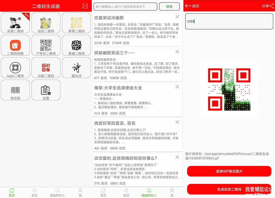The width and height of the screenshot is (275, 198).
Task: Click the 27069 浏览 count
Action: pos(121,43)
